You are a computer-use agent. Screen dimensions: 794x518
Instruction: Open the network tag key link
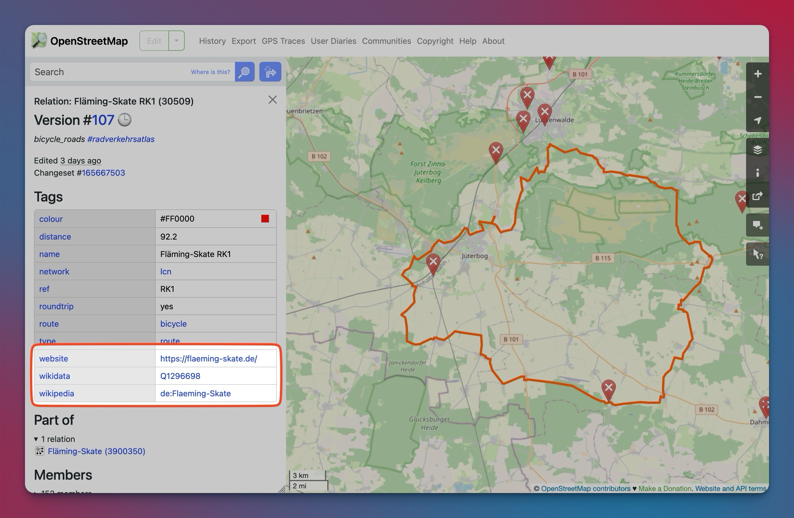point(54,271)
